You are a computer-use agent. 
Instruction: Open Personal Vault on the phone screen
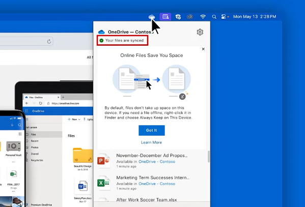pos(13,146)
